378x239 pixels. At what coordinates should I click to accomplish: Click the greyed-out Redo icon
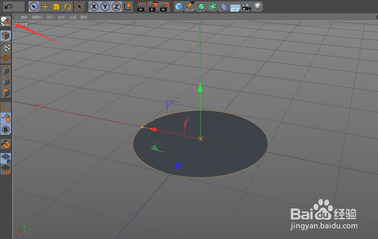[19, 6]
